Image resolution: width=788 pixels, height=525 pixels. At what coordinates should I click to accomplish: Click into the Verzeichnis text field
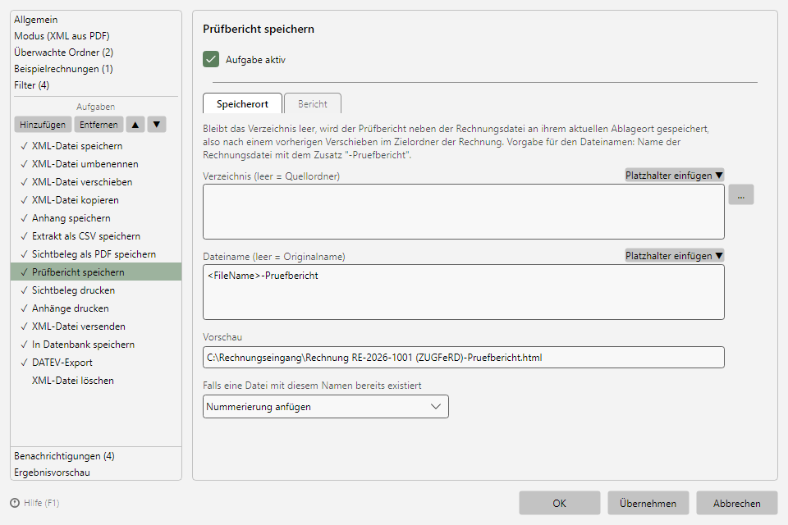coord(463,212)
